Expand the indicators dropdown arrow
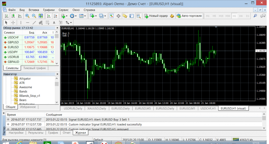This screenshot has width=269, height=144. [x=66, y=16]
